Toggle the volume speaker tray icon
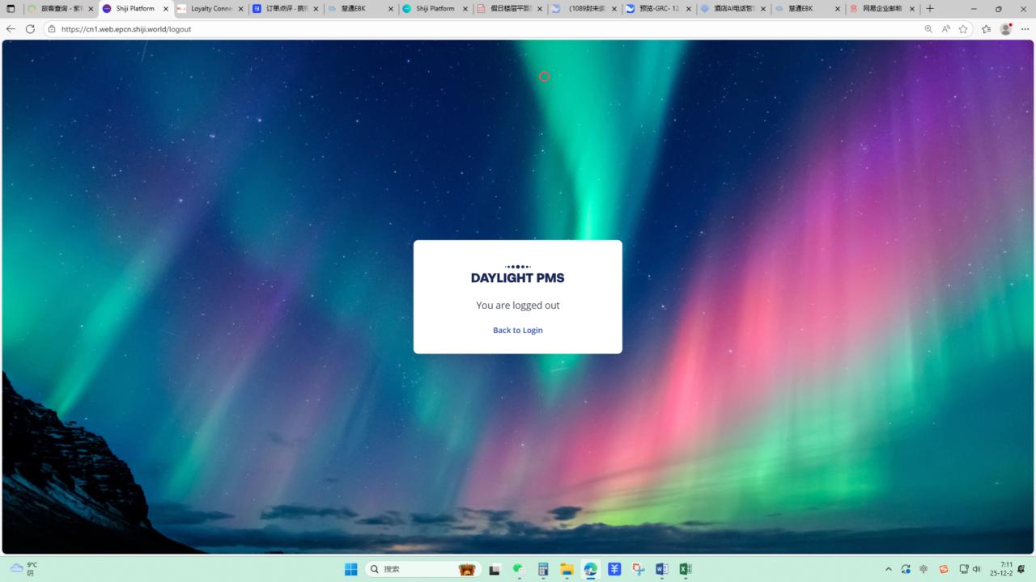Screen dimensions: 1036x582 pos(977,569)
